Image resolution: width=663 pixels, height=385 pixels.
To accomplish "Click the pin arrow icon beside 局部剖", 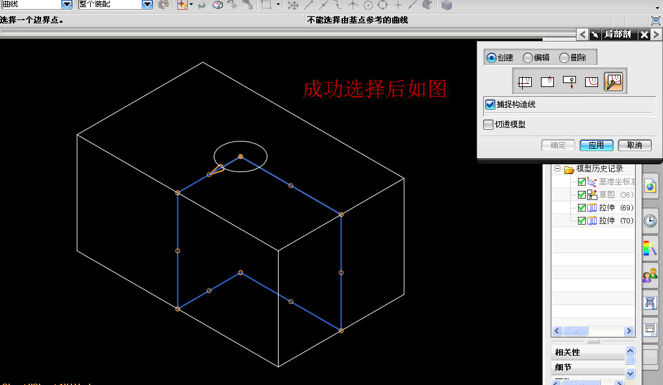I will click(595, 34).
